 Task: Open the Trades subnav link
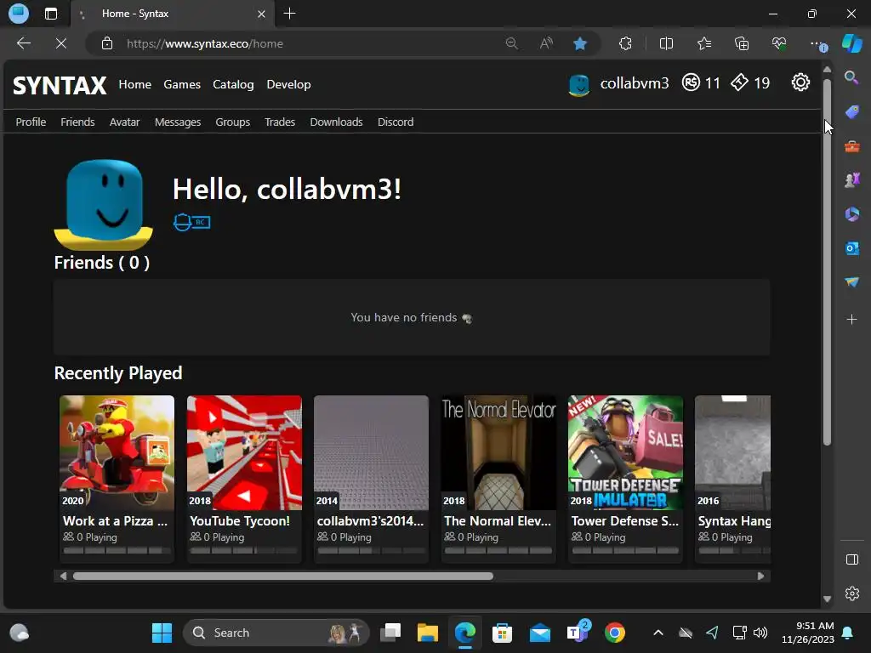pos(279,122)
